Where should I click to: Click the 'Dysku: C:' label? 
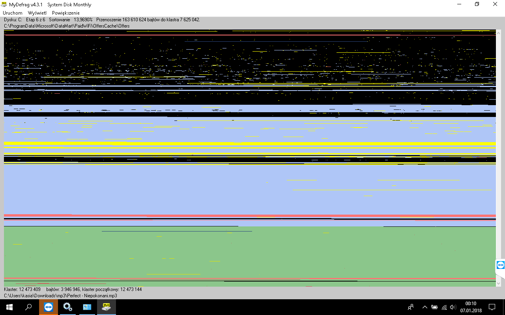pos(13,19)
